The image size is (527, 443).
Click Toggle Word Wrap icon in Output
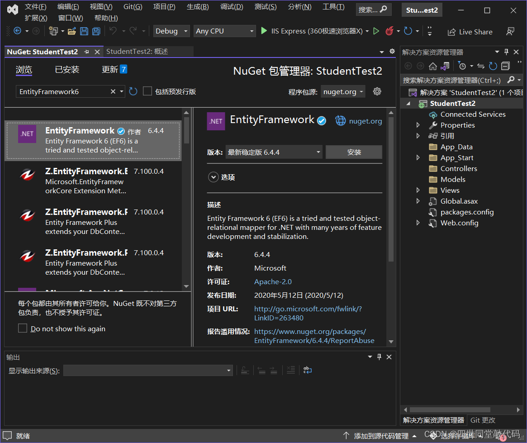click(x=308, y=370)
